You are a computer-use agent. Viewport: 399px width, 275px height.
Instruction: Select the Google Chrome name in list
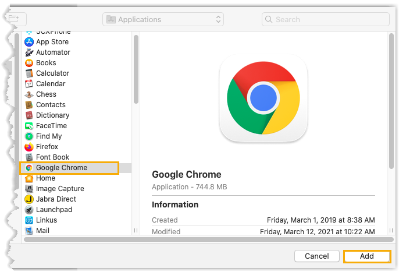[62, 168]
